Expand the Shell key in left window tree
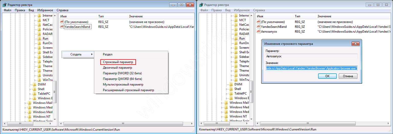 [30, 89]
